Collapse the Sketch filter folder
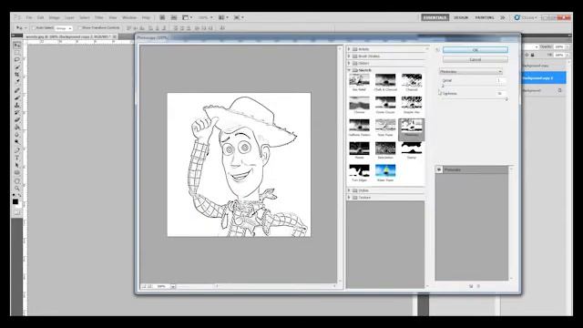This screenshot has width=583, height=328. point(349,70)
